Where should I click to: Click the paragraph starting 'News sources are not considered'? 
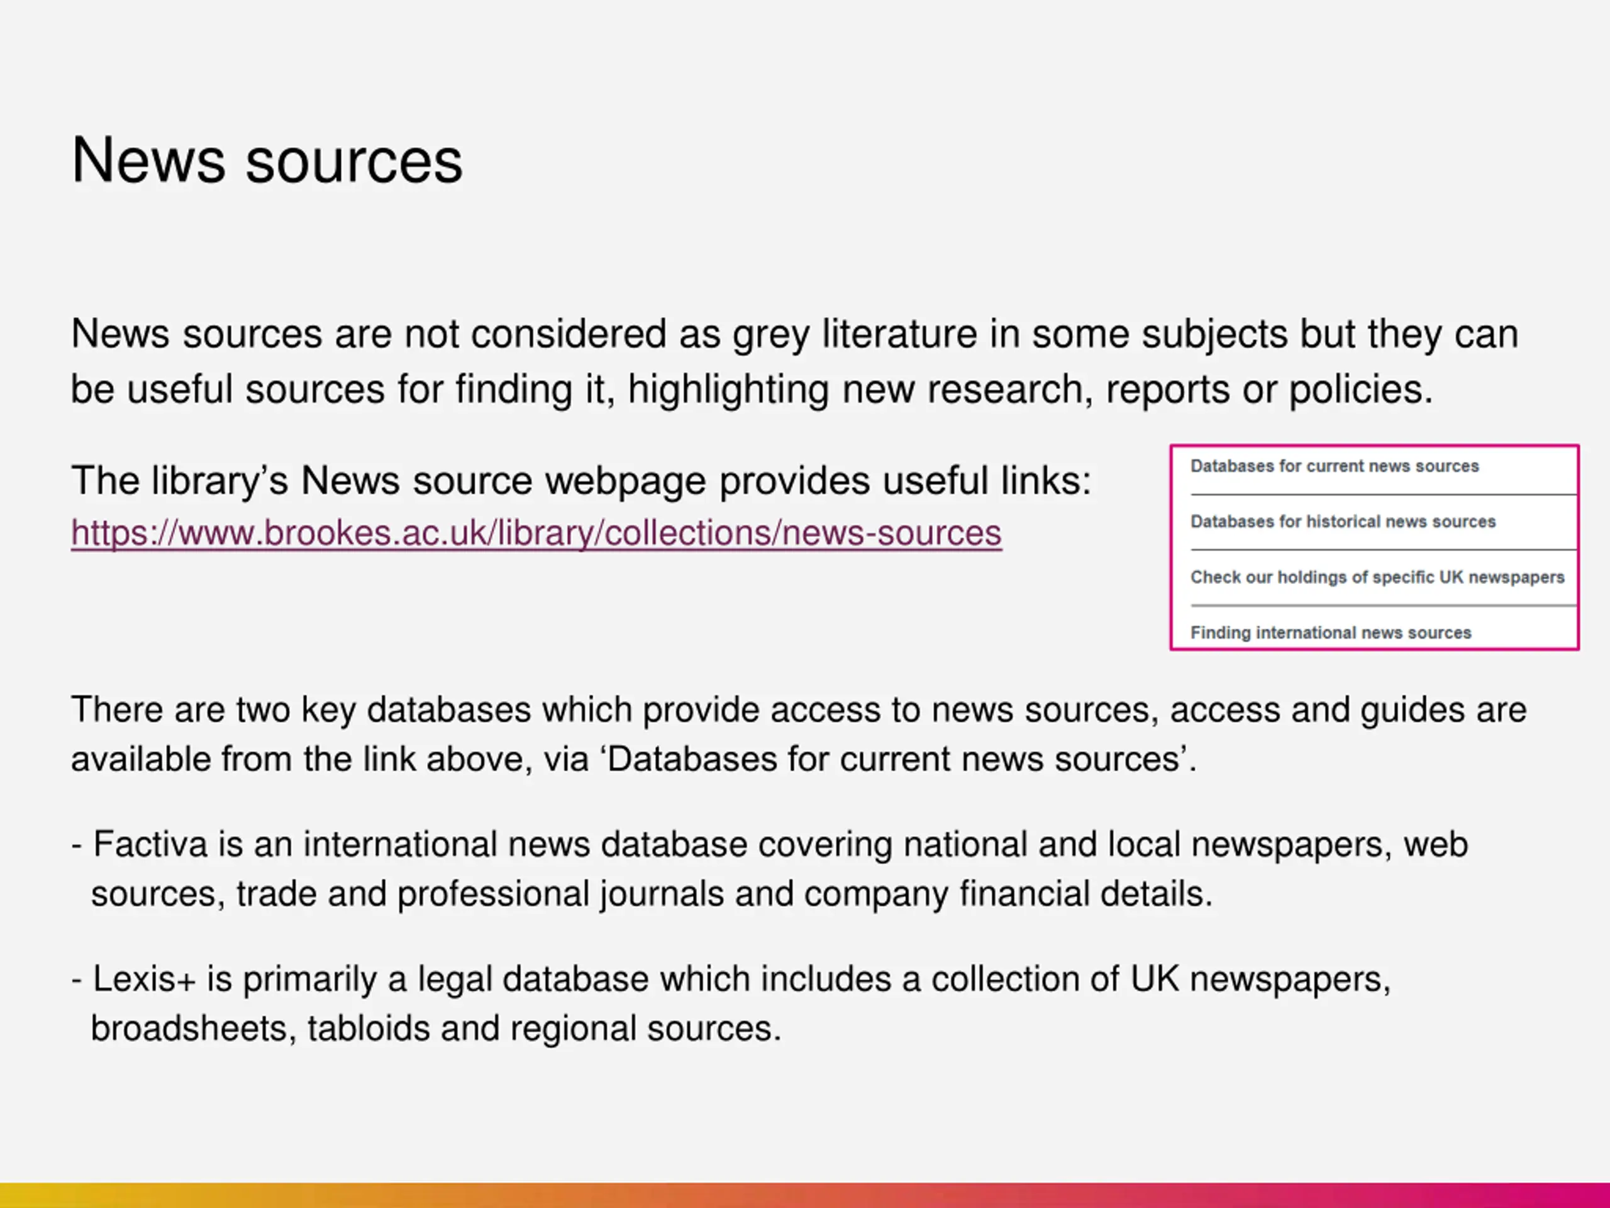(795, 361)
